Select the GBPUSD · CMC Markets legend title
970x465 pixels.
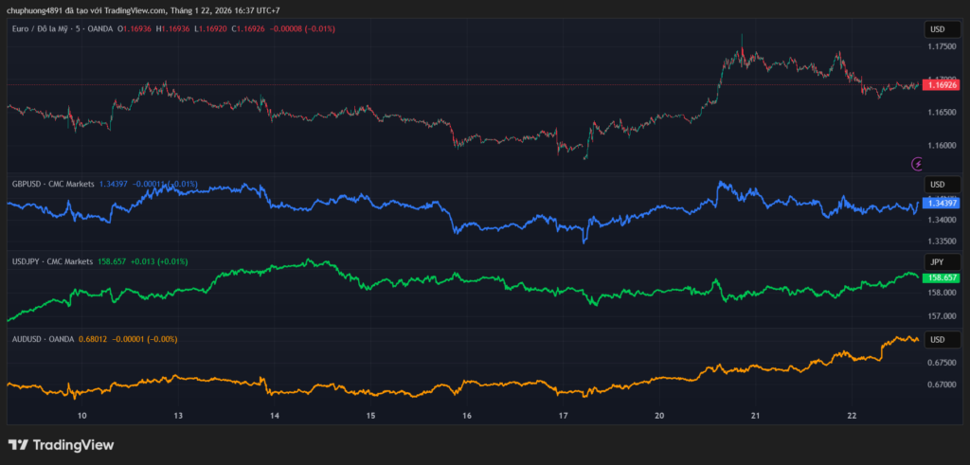tap(52, 184)
